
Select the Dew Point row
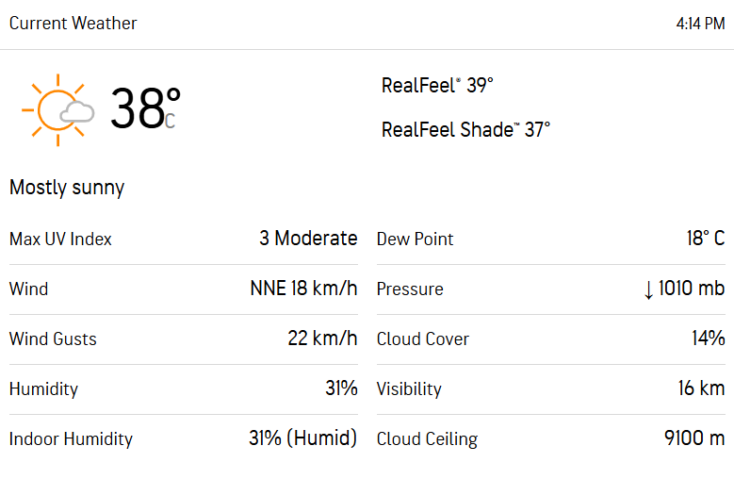(x=550, y=239)
